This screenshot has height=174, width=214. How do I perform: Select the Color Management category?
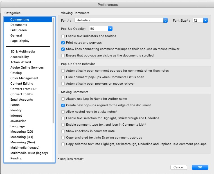[24, 78]
